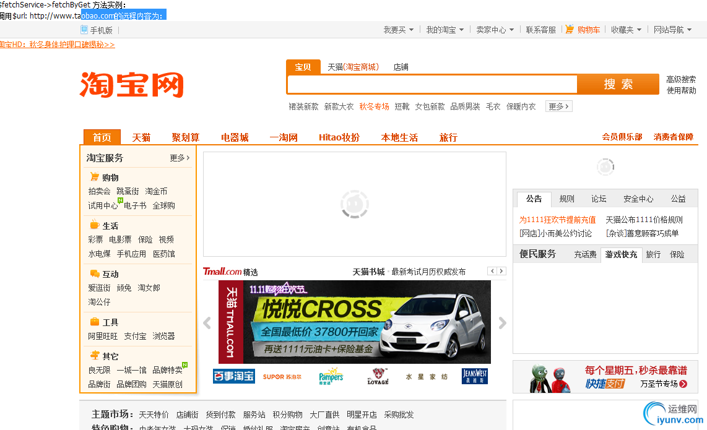The width and height of the screenshot is (707, 430).
Task: Show the previous car banner slide
Action: 207,323
